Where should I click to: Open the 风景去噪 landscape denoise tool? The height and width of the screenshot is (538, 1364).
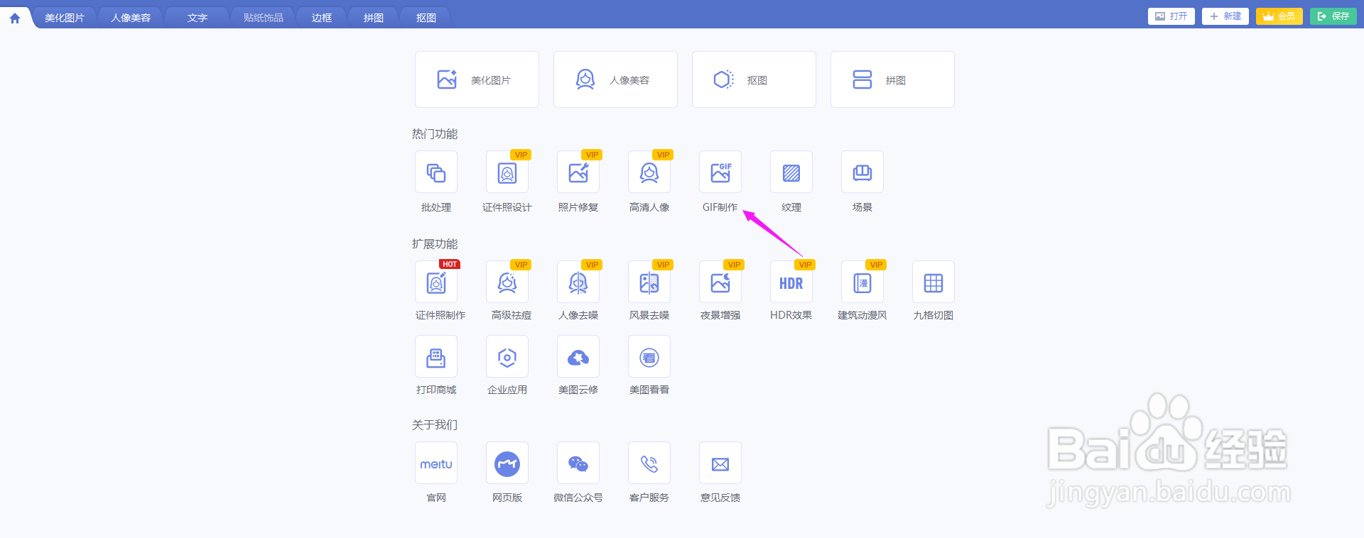tap(649, 282)
